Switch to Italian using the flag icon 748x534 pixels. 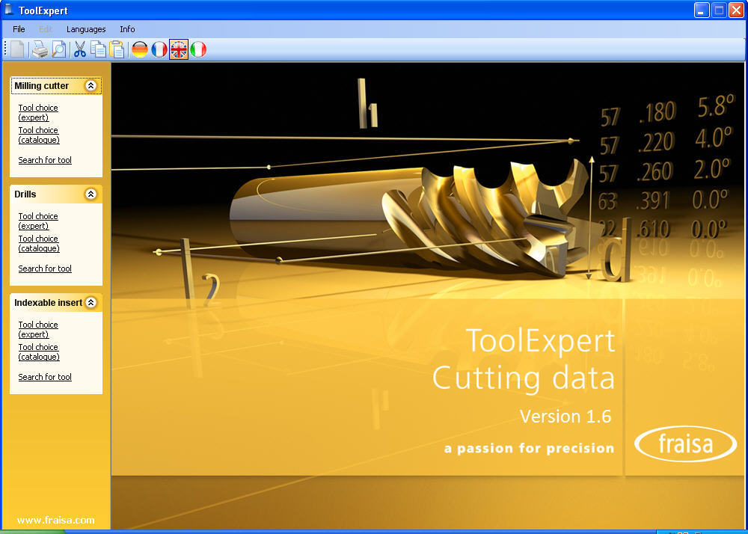pyautogui.click(x=198, y=49)
